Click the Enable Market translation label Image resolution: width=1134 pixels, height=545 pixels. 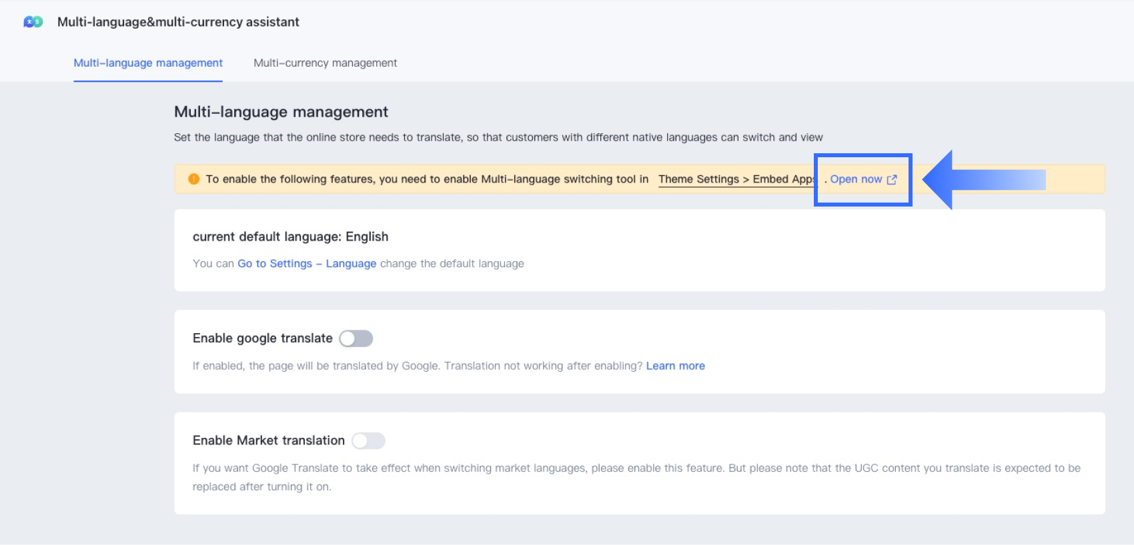268,441
